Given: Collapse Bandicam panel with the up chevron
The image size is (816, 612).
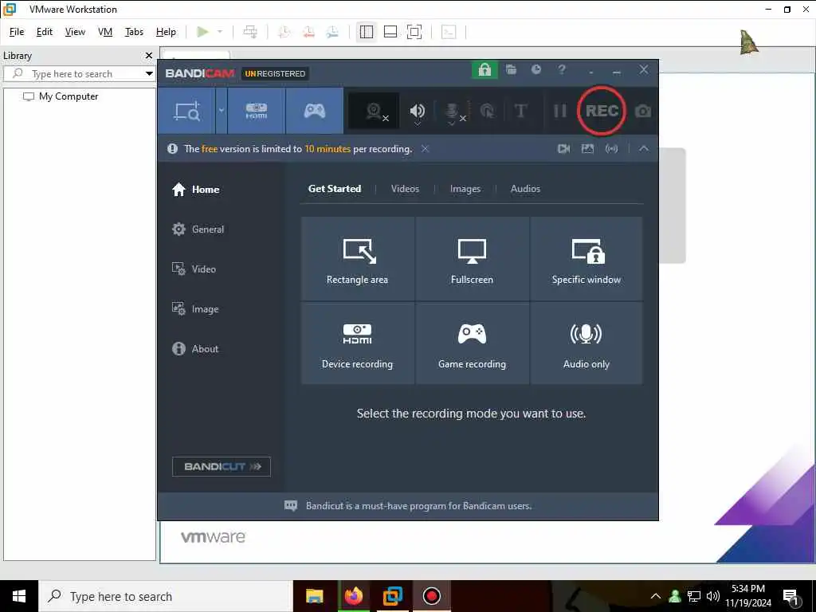Looking at the screenshot, I should tap(644, 149).
